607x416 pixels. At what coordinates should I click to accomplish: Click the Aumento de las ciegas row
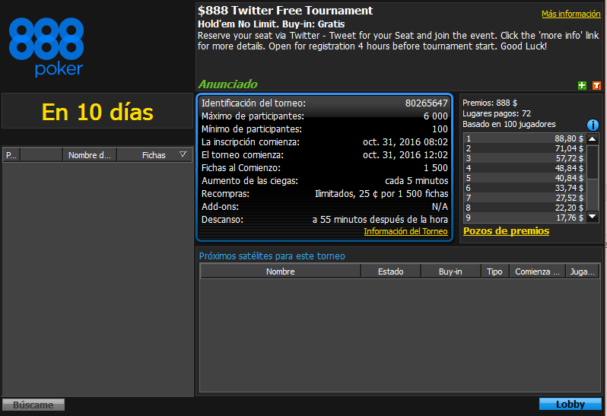click(x=324, y=181)
